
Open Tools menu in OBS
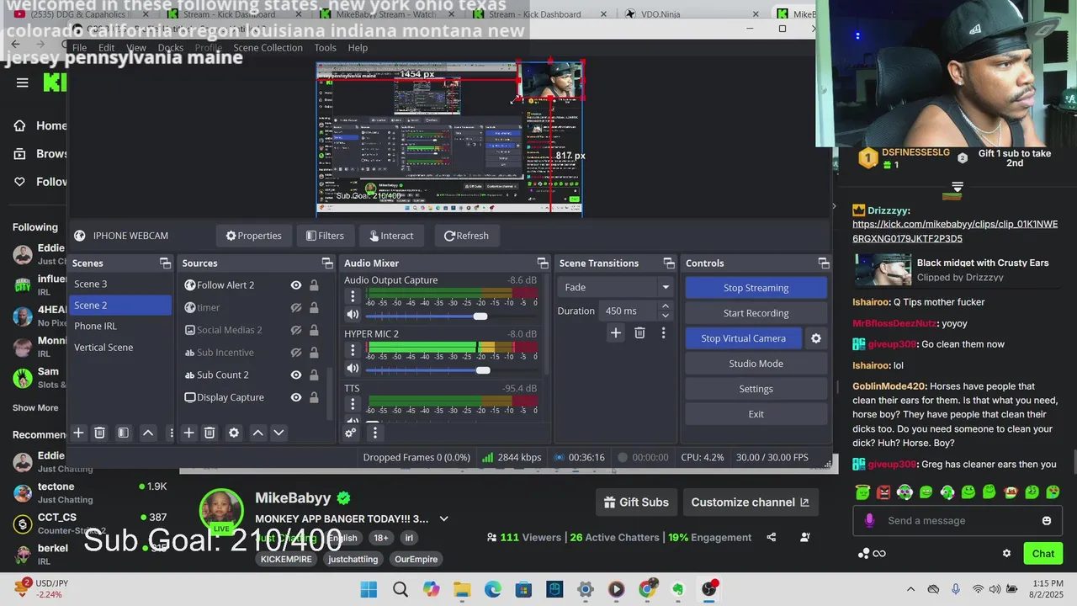coord(325,48)
